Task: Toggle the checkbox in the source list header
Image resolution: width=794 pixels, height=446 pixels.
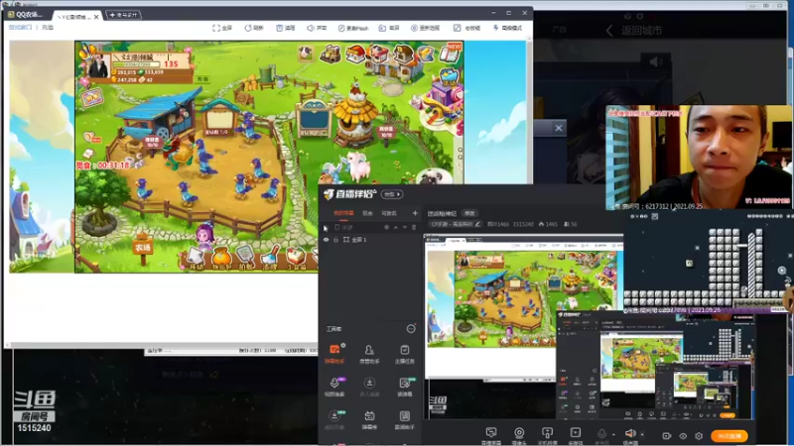Action: (x=336, y=228)
